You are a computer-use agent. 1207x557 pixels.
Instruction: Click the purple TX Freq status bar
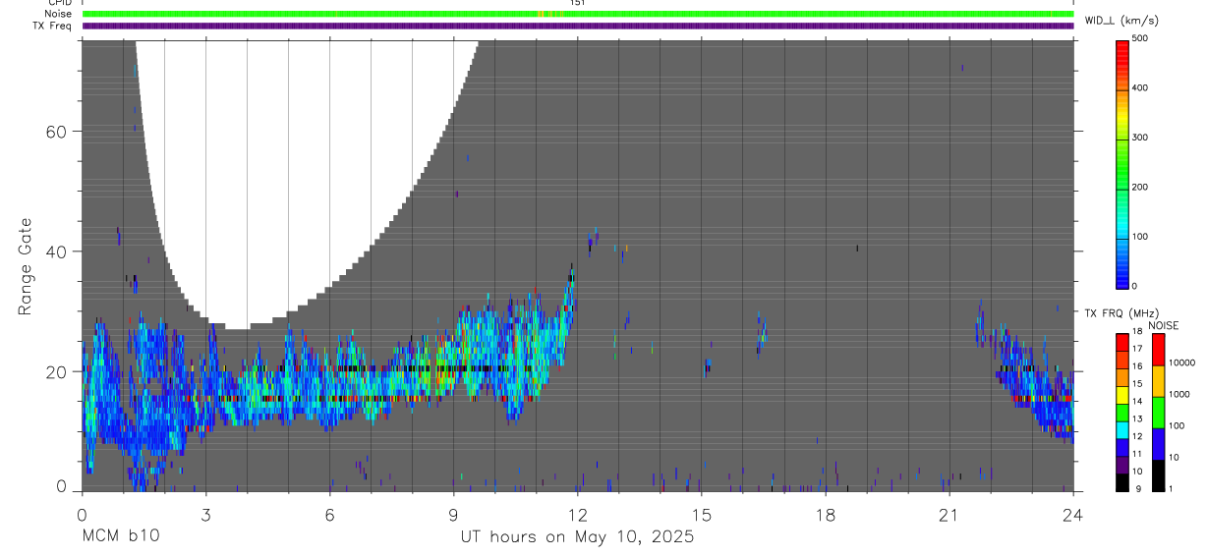pyautogui.click(x=578, y=26)
